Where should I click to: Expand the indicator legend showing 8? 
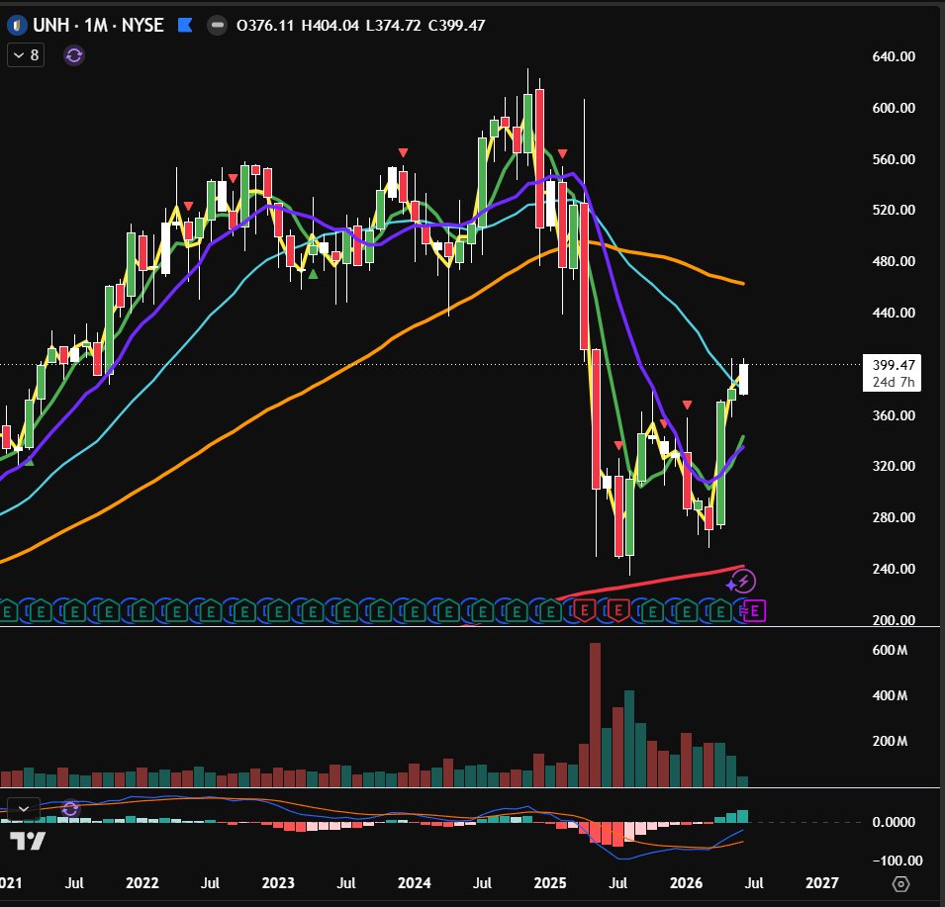coord(26,55)
